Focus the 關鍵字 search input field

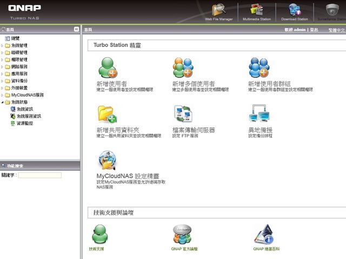click(40, 175)
